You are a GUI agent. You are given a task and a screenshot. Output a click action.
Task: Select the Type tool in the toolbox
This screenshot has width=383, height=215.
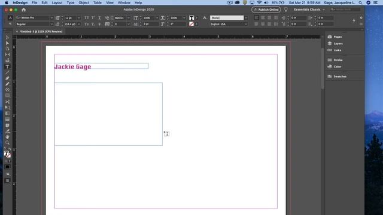[x=7, y=66]
